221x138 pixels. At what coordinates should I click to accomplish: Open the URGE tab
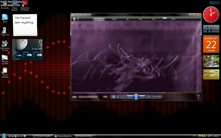coord(173,19)
